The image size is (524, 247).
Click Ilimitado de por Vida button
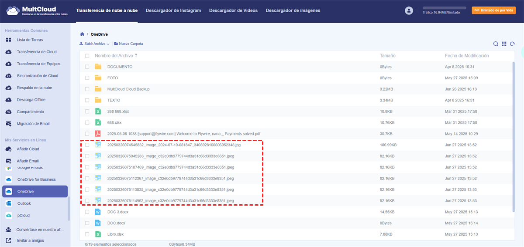(494, 10)
